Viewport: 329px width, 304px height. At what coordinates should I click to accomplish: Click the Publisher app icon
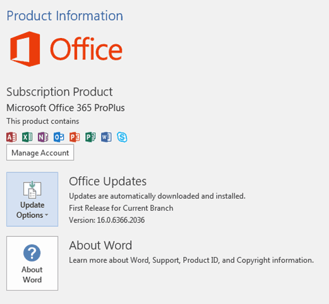coord(90,137)
